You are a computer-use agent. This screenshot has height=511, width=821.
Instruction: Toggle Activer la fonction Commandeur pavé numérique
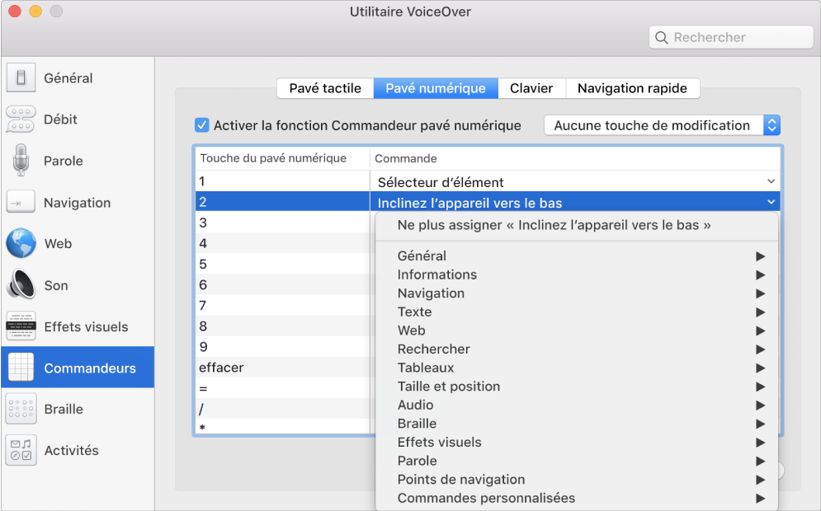(x=201, y=125)
